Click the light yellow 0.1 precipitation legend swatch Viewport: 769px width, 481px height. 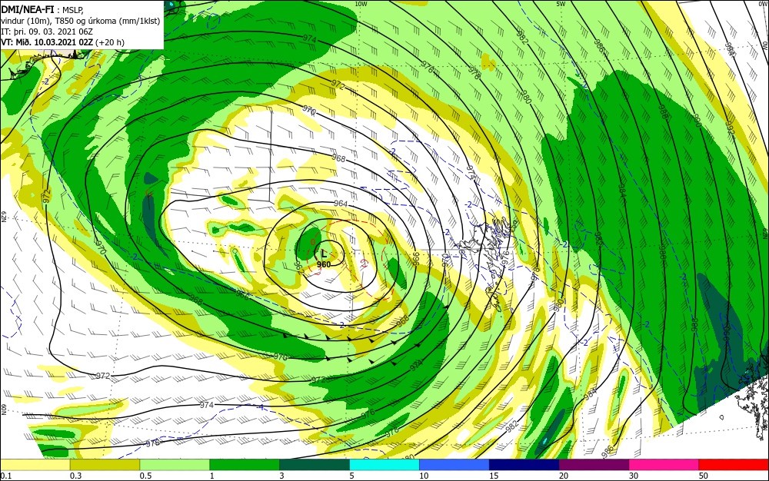pyautogui.click(x=35, y=465)
